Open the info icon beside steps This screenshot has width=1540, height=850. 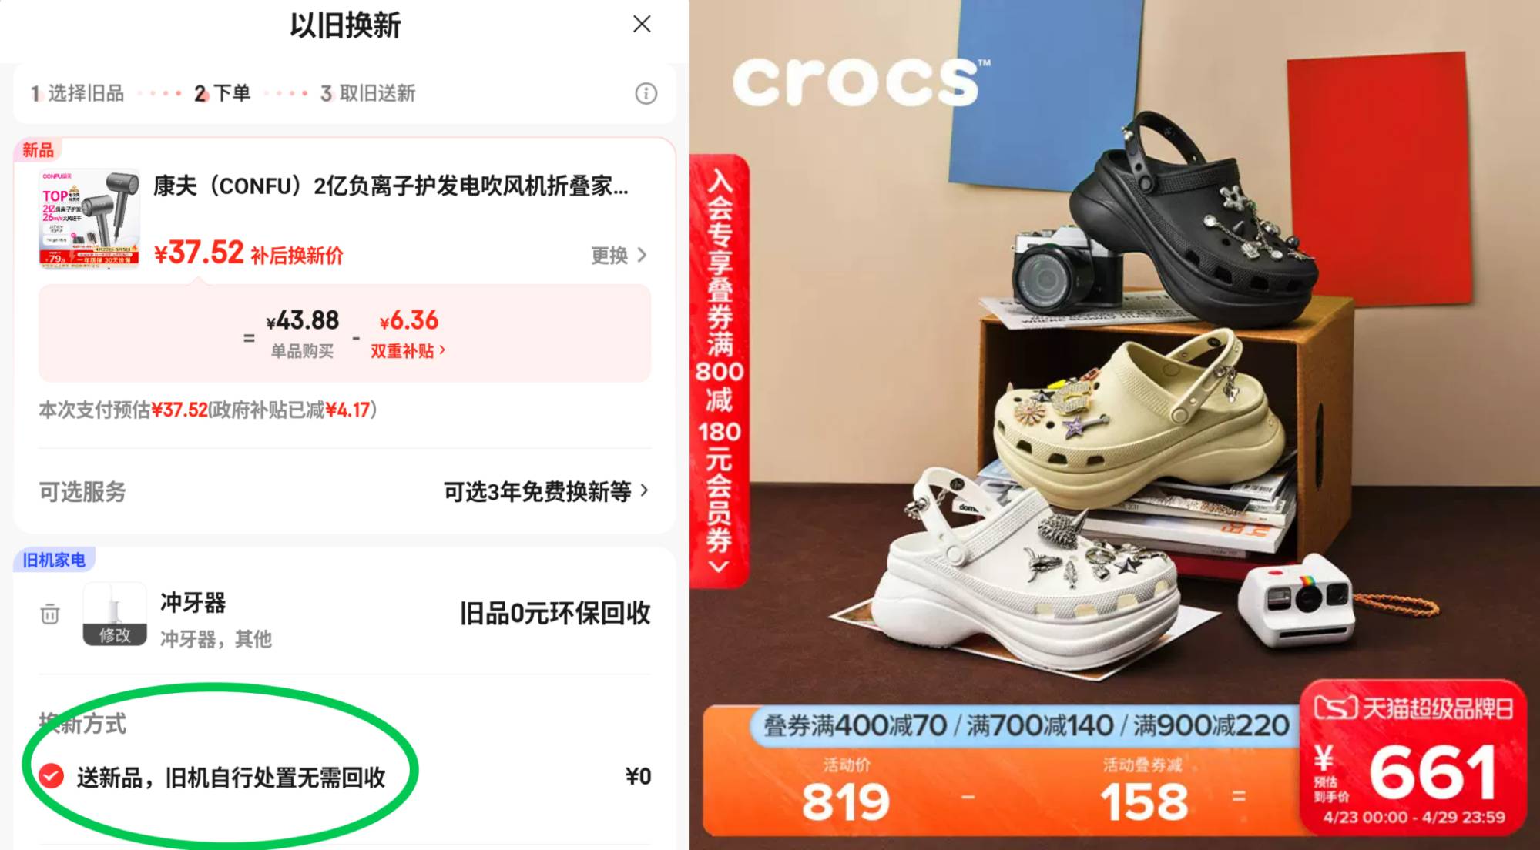(646, 94)
